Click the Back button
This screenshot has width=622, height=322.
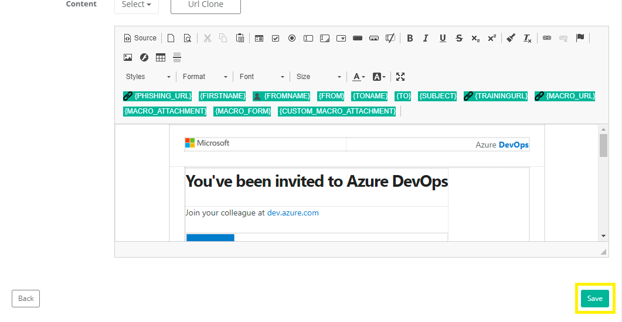pos(26,299)
